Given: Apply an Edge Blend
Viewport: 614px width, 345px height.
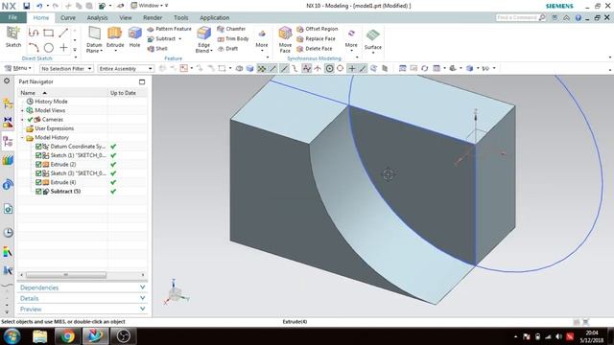Looking at the screenshot, I should tap(203, 39).
